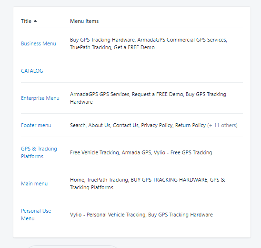
Task: Click the Menu items column header
Action: [84, 21]
